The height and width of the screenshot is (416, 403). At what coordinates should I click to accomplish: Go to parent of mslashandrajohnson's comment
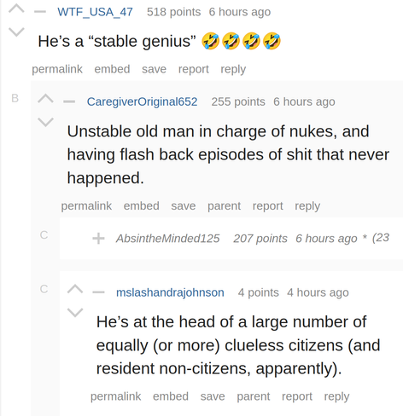pyautogui.click(x=254, y=396)
